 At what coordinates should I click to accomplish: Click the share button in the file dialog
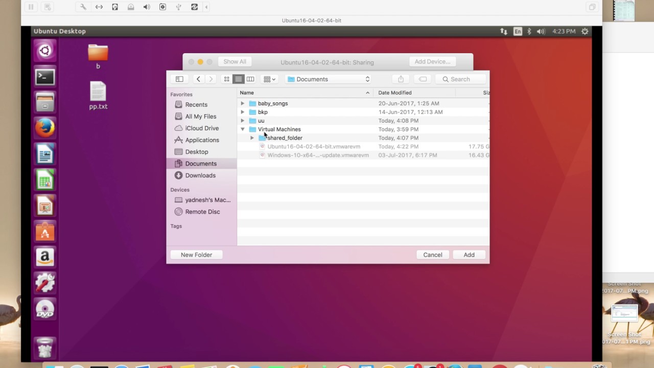coord(401,79)
